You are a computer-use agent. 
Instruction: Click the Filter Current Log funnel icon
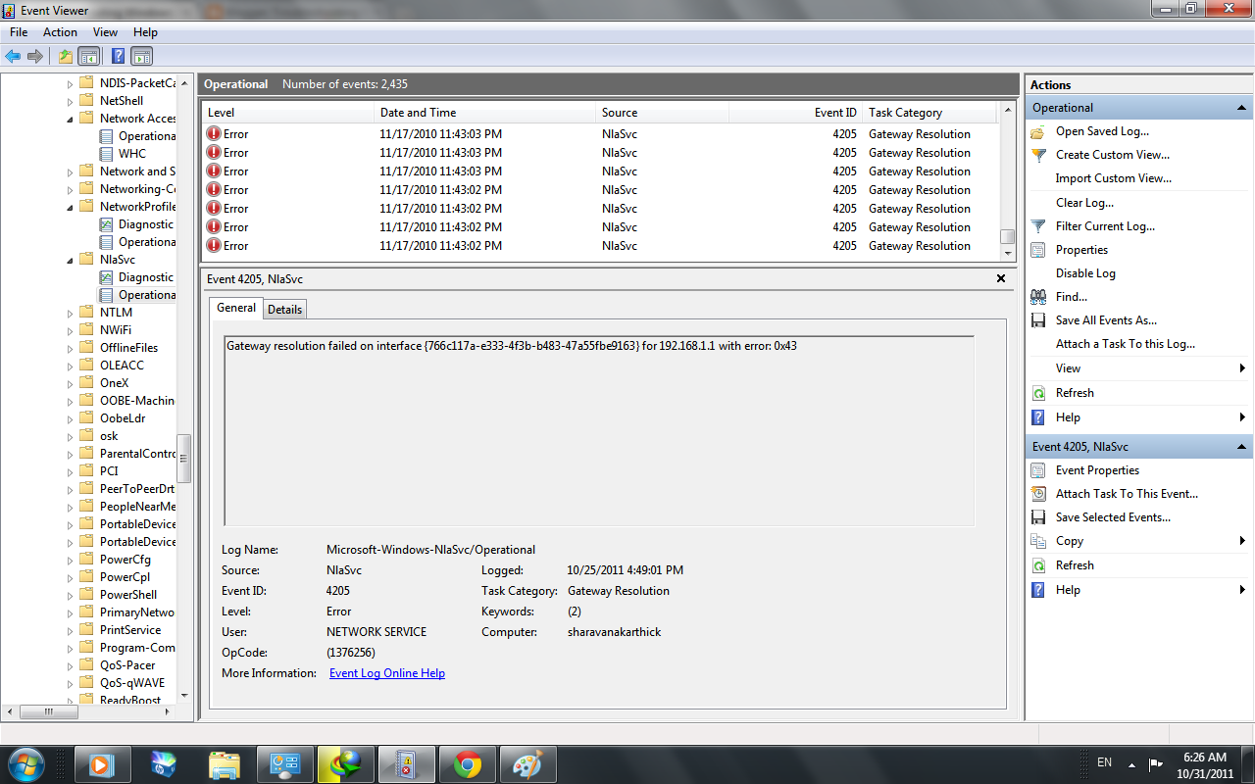[1038, 225]
